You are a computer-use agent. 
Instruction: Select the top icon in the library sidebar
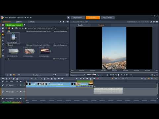click(x=3, y=25)
